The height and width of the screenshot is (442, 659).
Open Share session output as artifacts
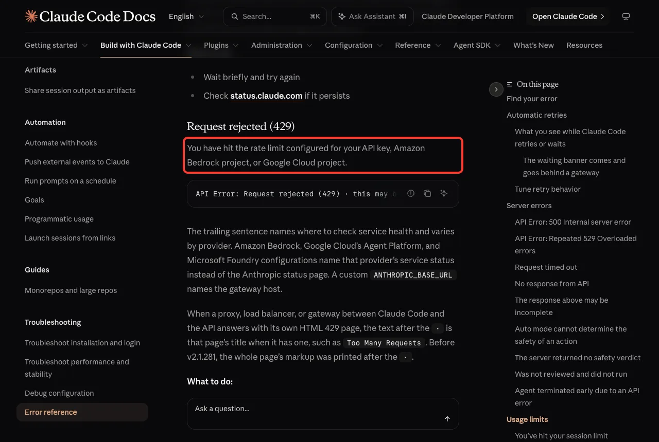(80, 90)
